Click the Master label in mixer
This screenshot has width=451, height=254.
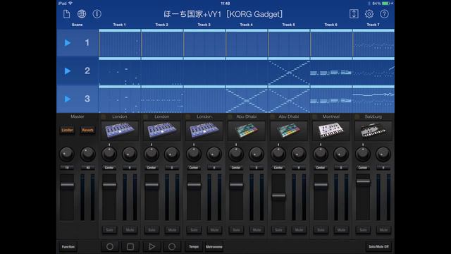point(78,116)
